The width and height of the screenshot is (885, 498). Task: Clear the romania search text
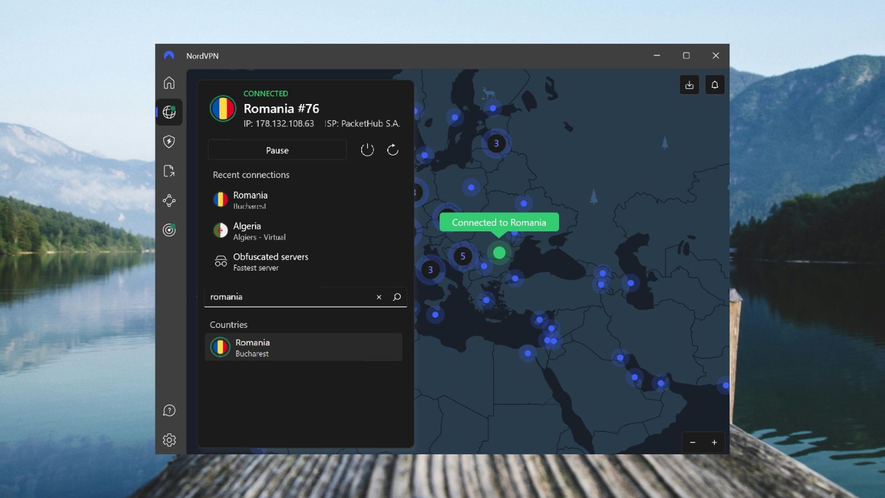point(379,297)
